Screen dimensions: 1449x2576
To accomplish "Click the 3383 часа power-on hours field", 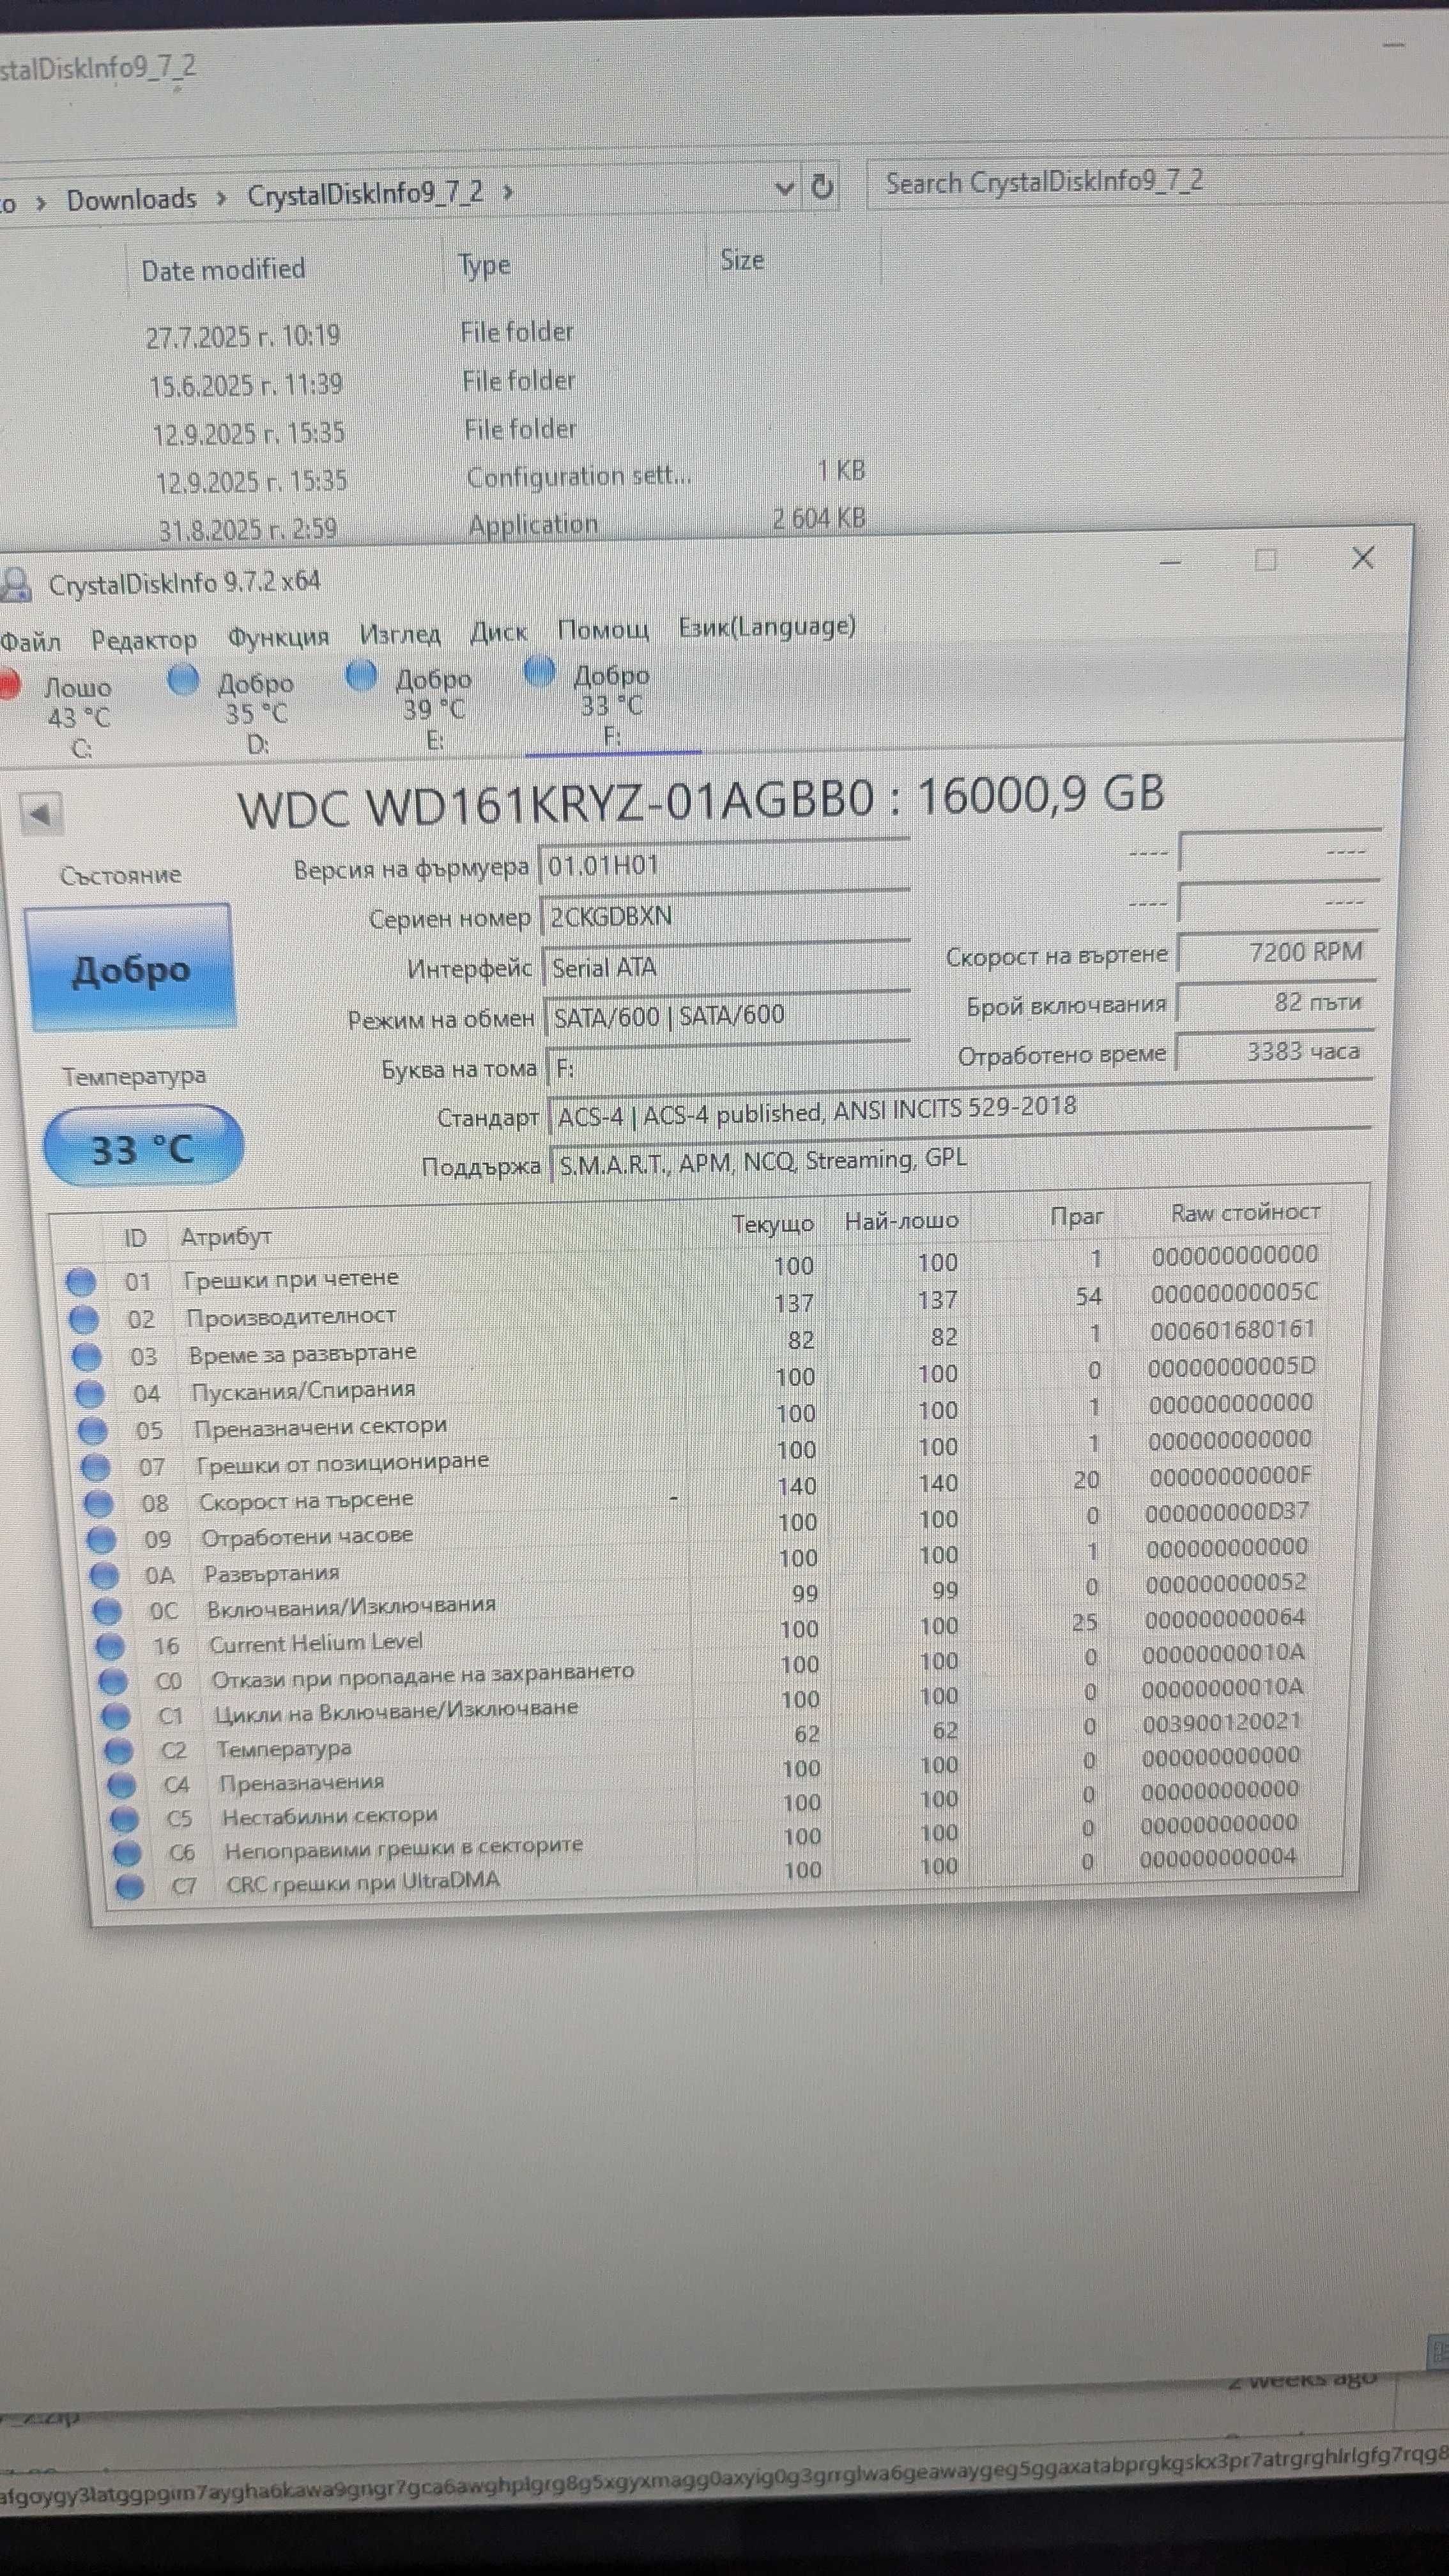I will point(1274,1052).
